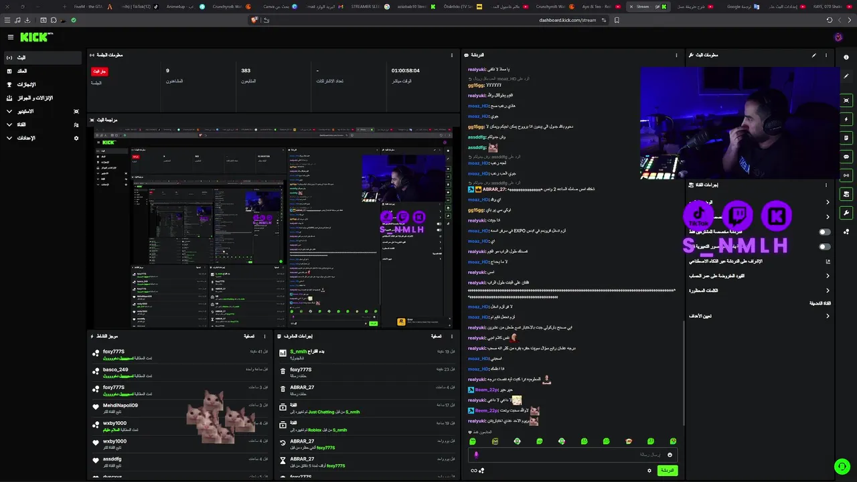Screen dimensions: 857x482
Task: Open external link for الإشراف على الدردشة عبر الذكاء الاصطناعي
Action: pos(828,261)
